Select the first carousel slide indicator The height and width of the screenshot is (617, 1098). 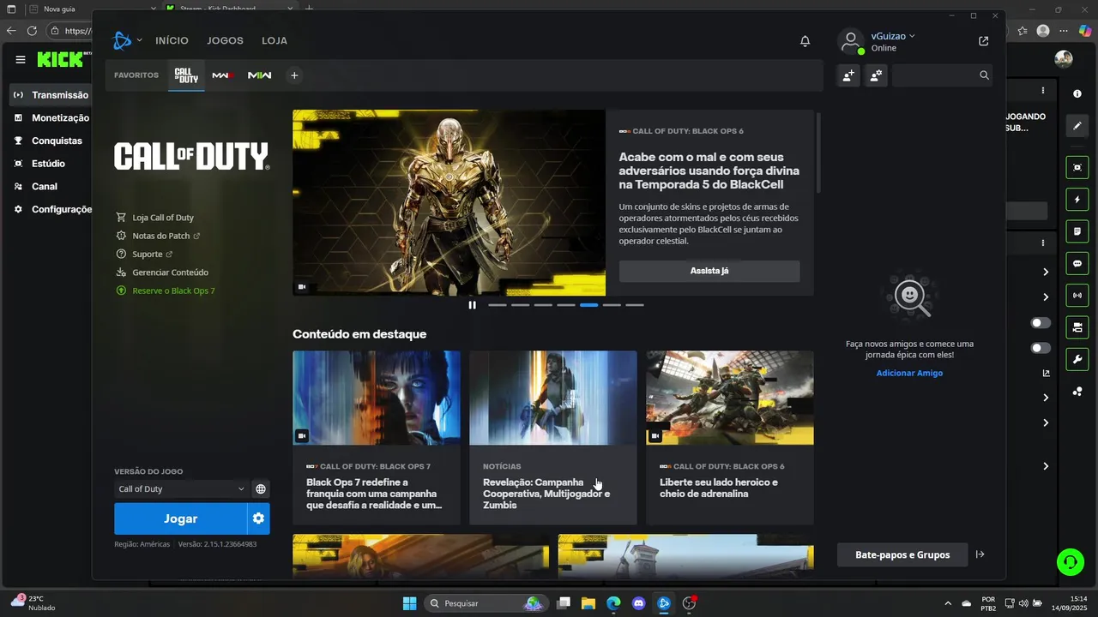tap(498, 305)
